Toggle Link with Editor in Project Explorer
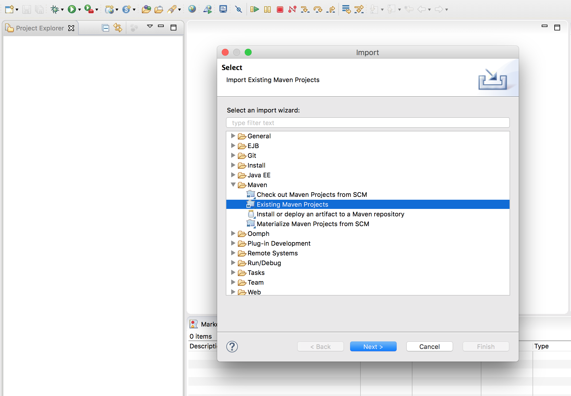This screenshot has width=571, height=396. click(118, 28)
